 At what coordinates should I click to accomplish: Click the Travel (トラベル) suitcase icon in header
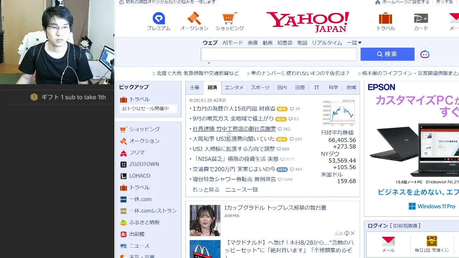[385, 18]
